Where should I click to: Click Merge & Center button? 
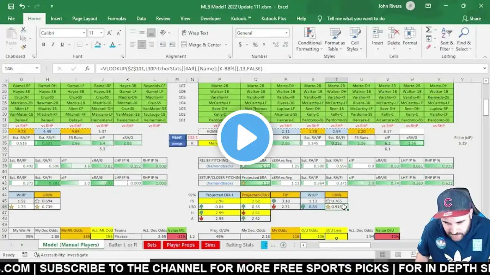201,45
